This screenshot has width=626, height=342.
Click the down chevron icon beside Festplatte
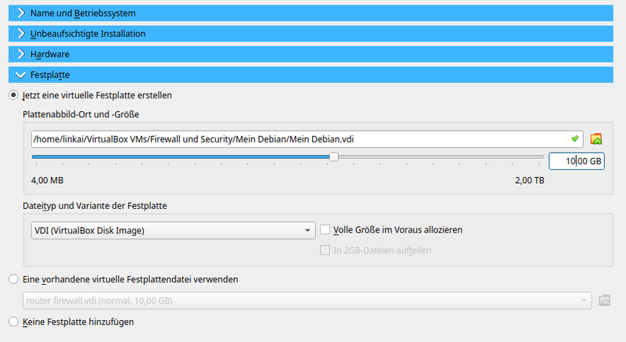click(21, 75)
